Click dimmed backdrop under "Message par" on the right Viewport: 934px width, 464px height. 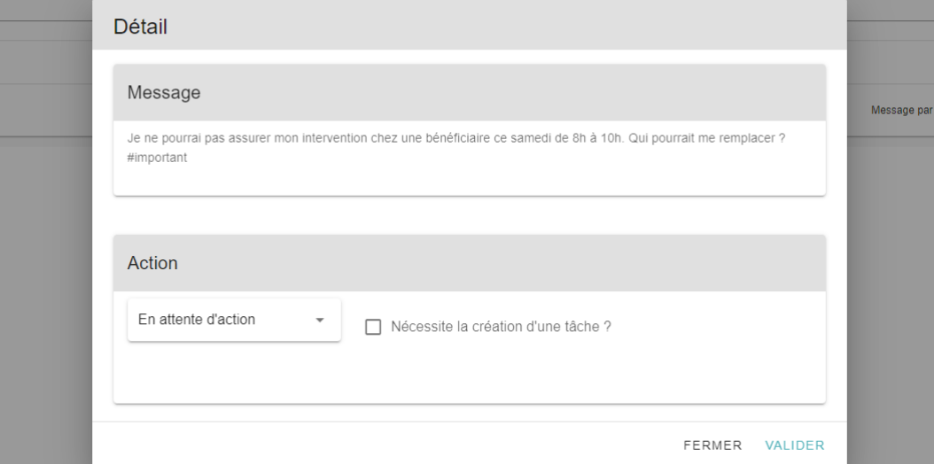(x=891, y=298)
